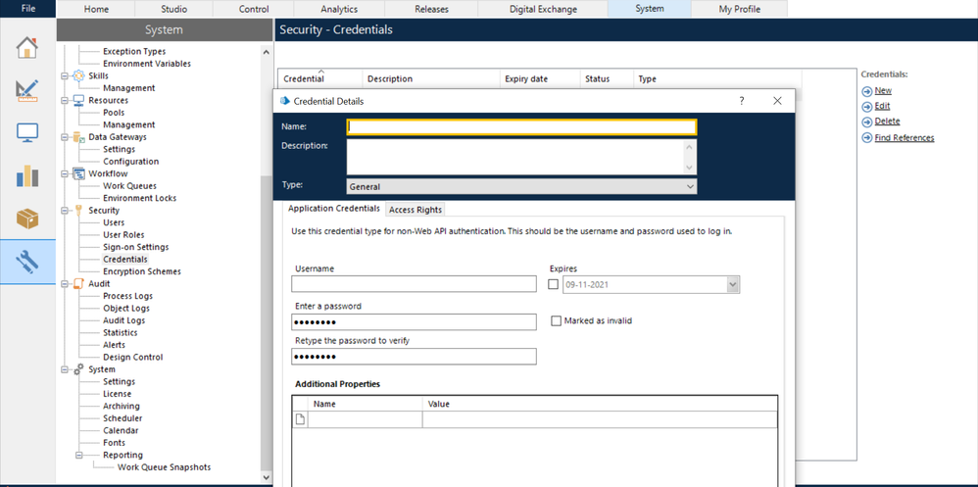Collapse the Audit tree node

(65, 284)
